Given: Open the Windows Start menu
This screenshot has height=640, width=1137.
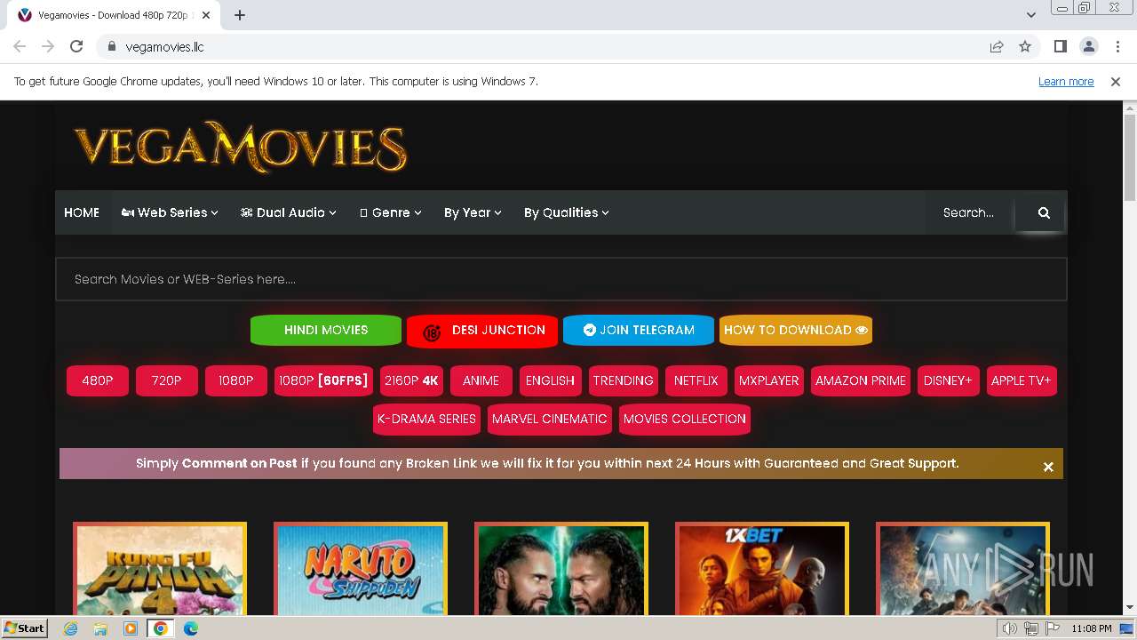Looking at the screenshot, I should (x=24, y=628).
